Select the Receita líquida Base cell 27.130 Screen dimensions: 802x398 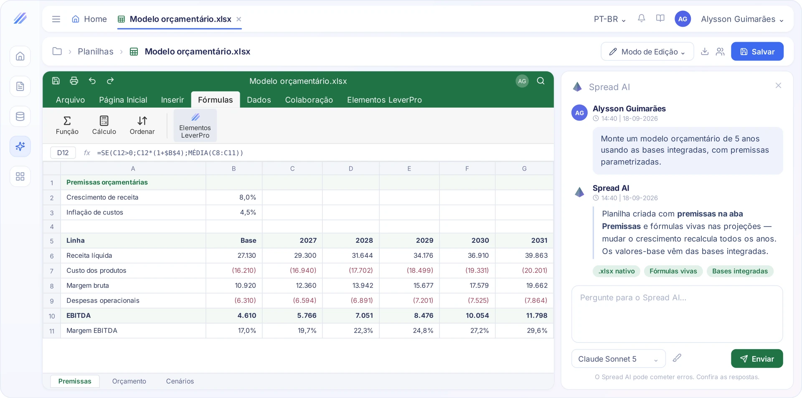[x=234, y=256]
